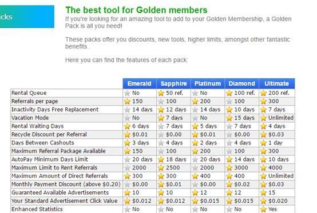Click the gold star for Emerald Referrals per page

(127, 101)
